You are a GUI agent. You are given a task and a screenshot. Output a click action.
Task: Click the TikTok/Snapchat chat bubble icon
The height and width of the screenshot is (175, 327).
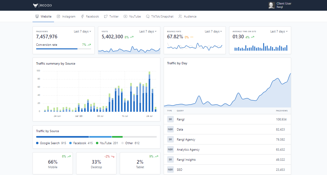[x=148, y=17]
